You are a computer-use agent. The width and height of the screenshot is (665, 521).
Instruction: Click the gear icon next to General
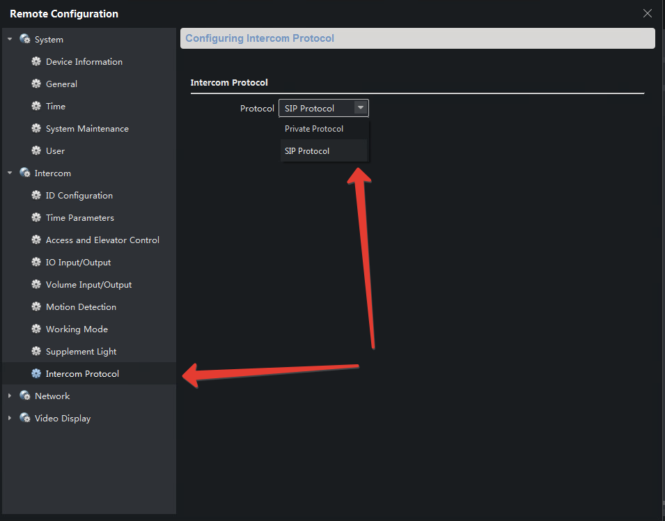click(36, 84)
